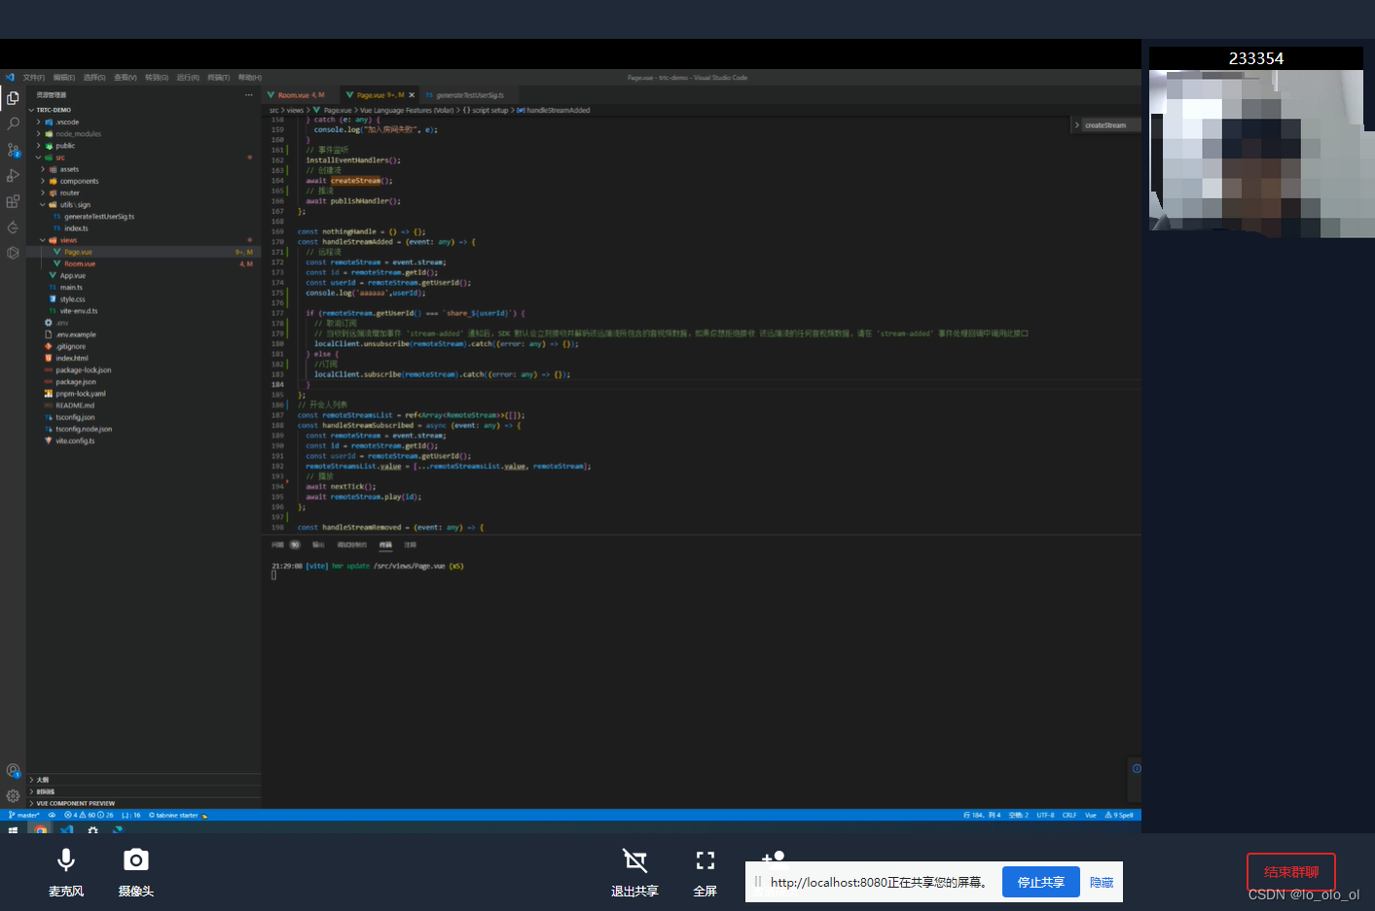Open index.html in file tree
The width and height of the screenshot is (1375, 911).
71,358
